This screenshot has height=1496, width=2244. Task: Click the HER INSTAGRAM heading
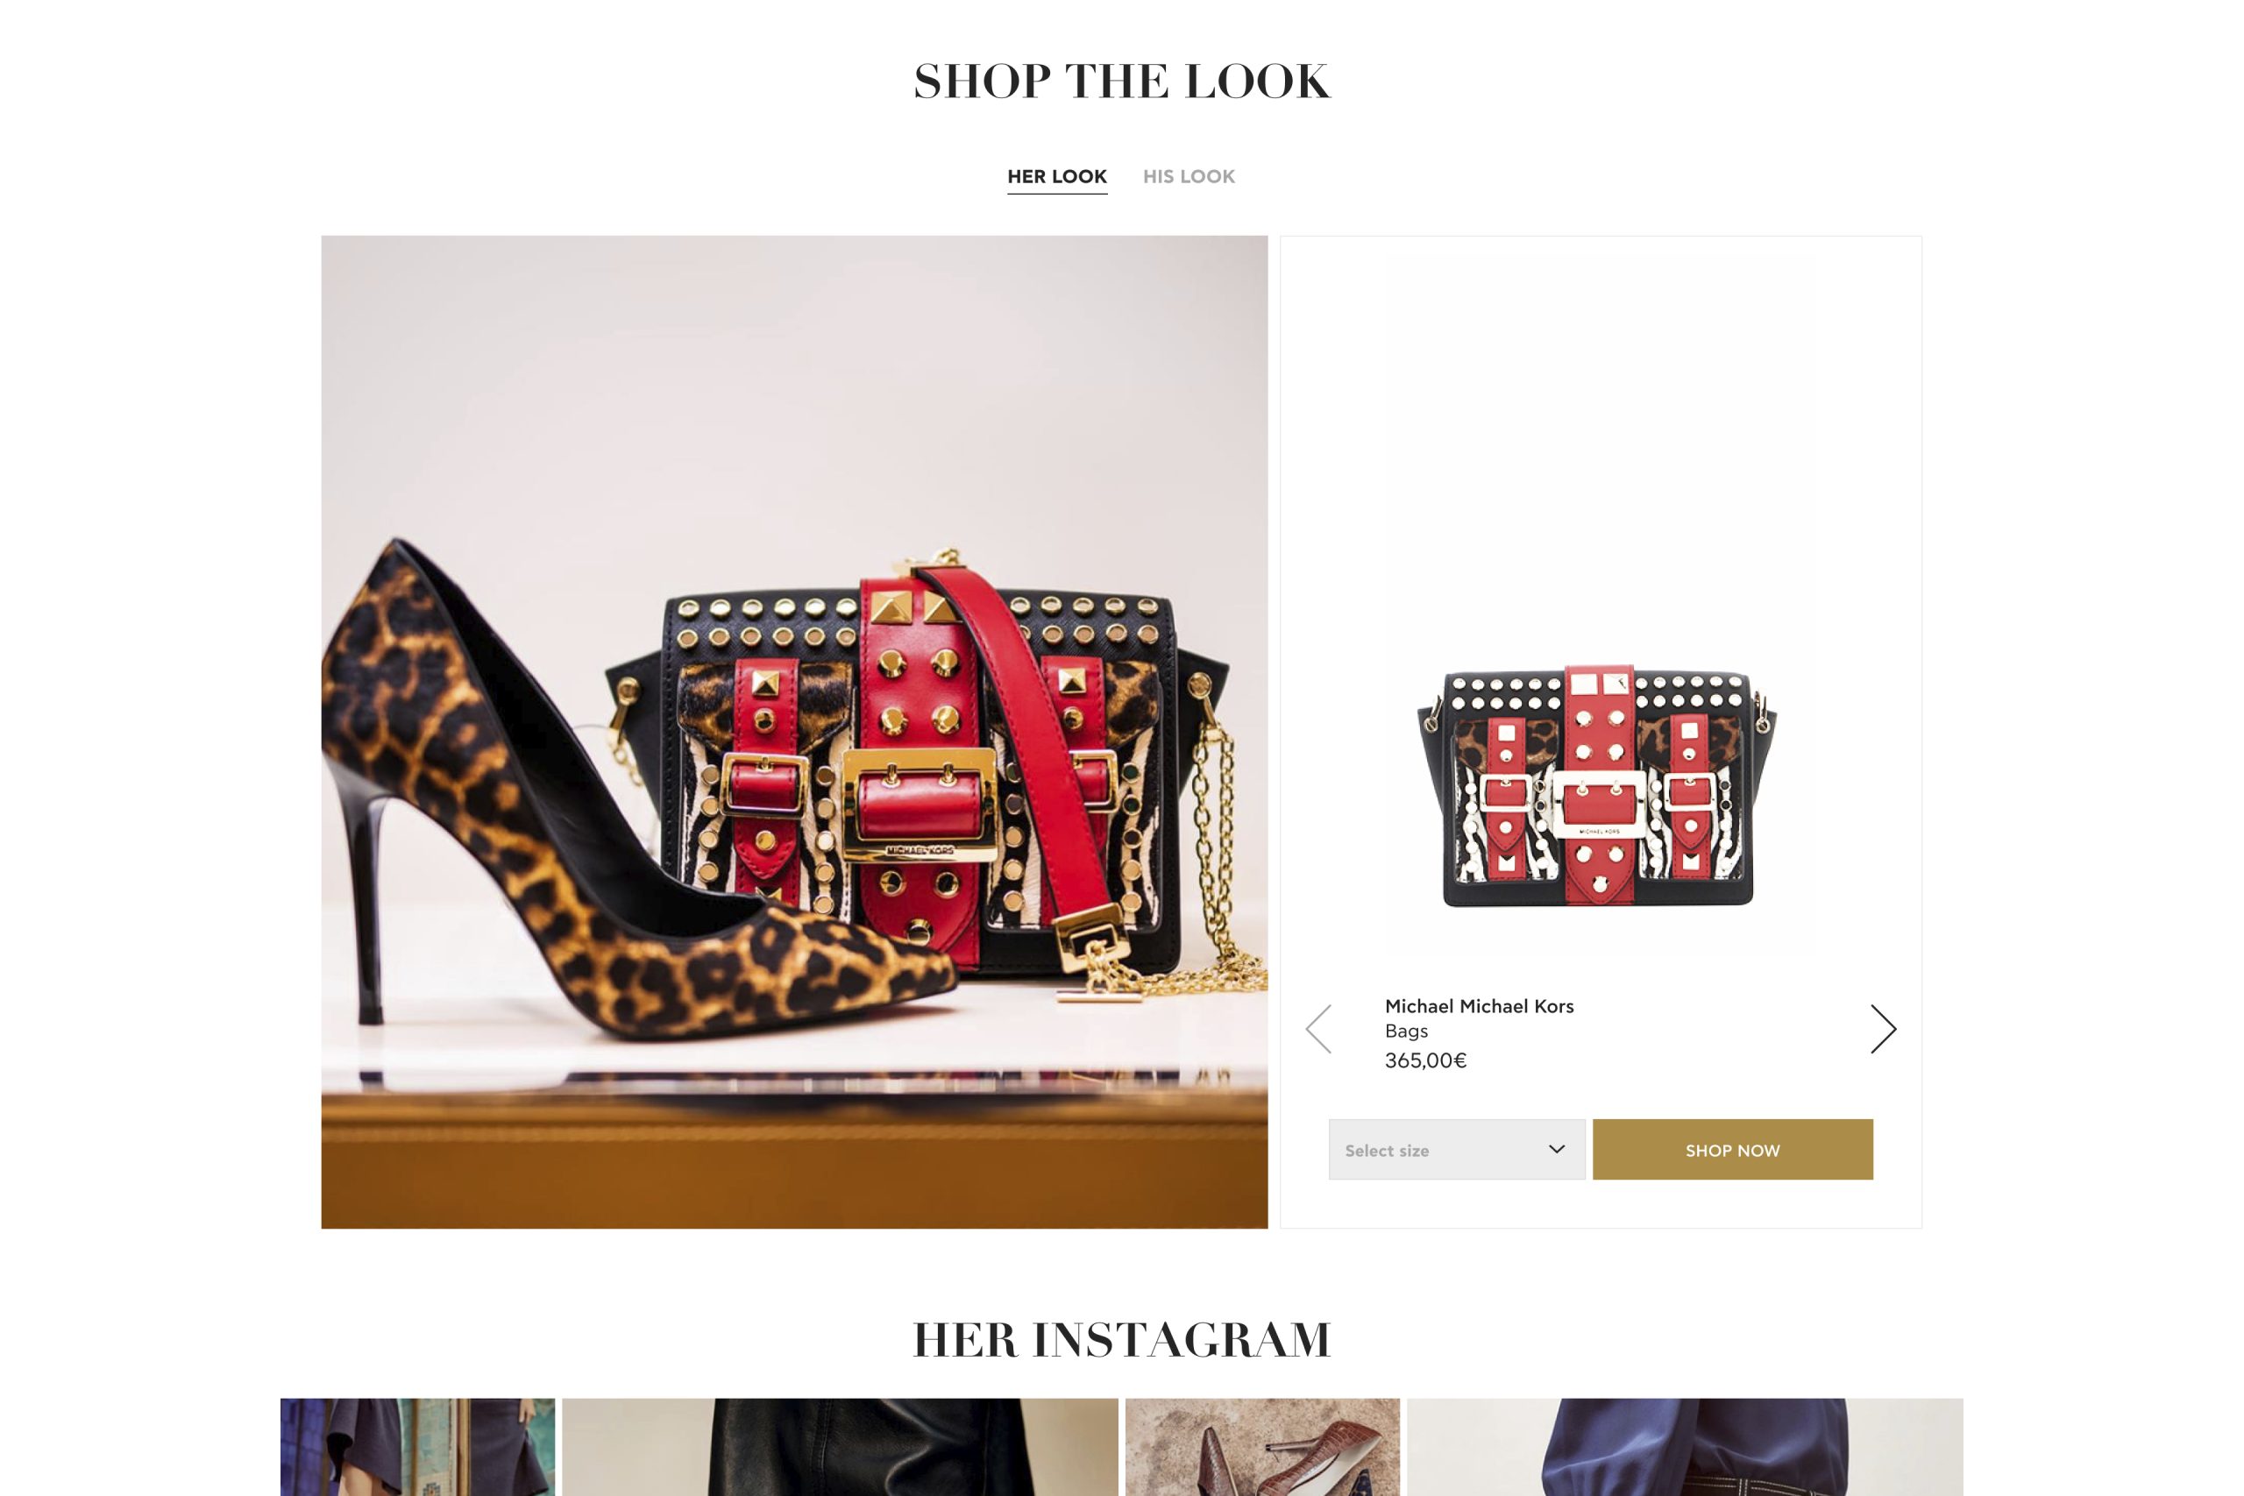(1122, 1339)
